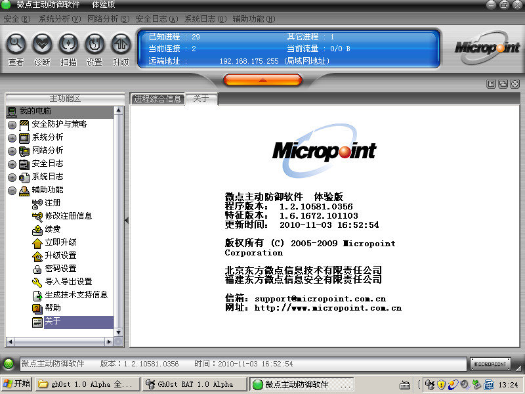This screenshot has height=394, width=525.
Task: Expand the 安全日志 tree node
Action: coord(12,164)
